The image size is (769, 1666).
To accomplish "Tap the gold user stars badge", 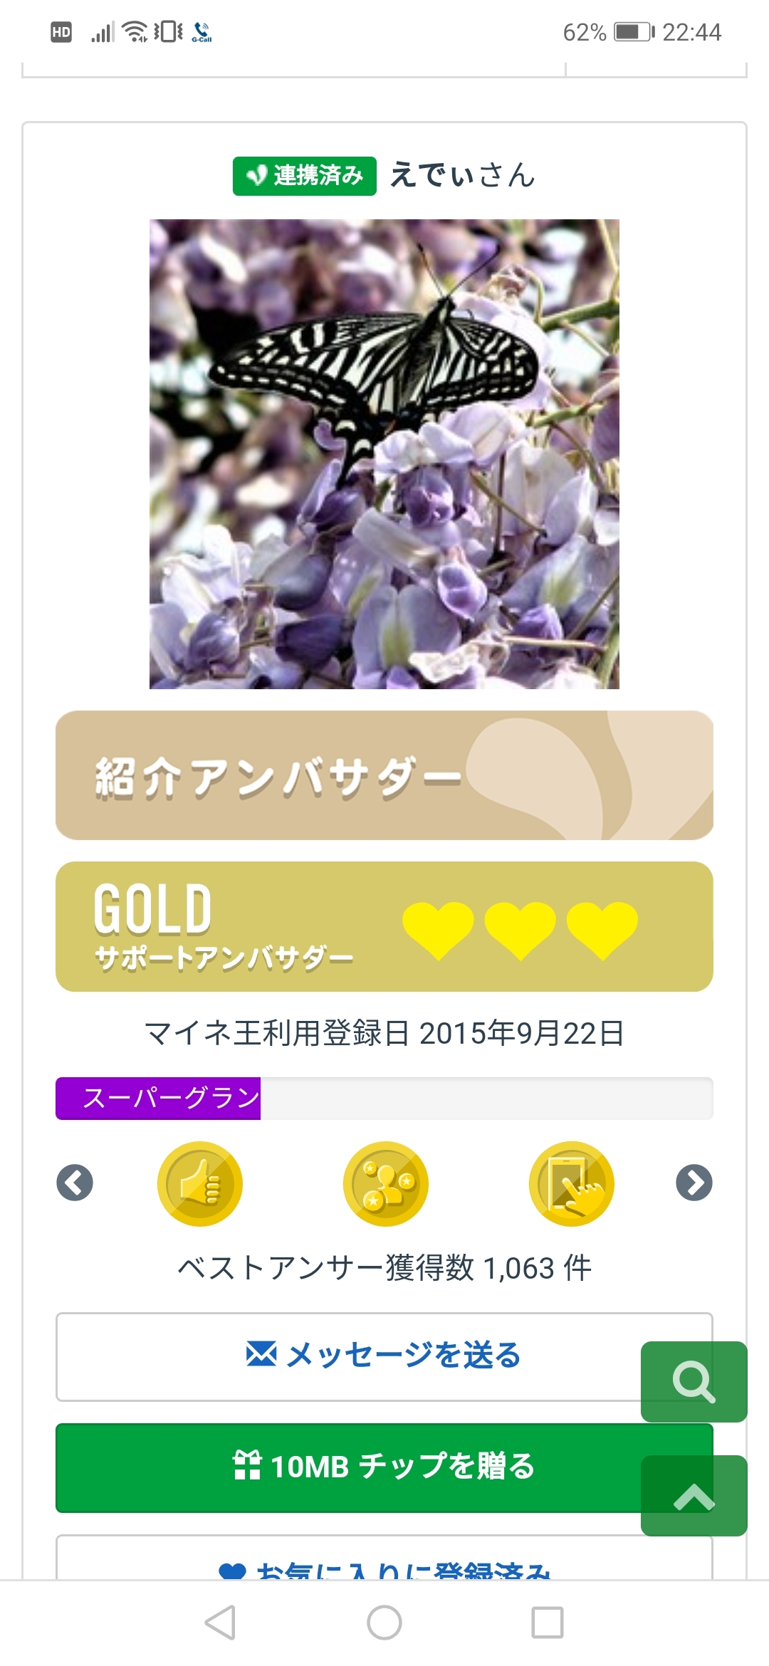I will click(x=386, y=1183).
